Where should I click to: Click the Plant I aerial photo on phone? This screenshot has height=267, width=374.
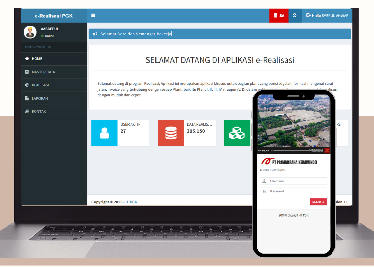tap(294, 121)
